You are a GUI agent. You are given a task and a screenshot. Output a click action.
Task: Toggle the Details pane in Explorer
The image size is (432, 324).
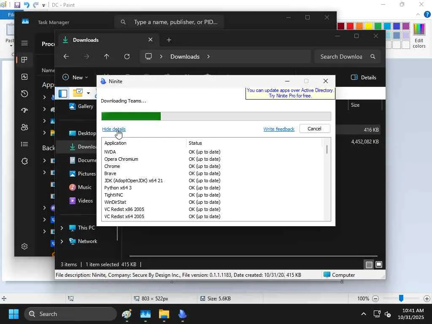pyautogui.click(x=363, y=78)
